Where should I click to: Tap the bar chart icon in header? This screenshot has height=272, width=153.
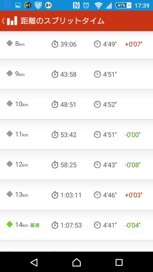(12, 21)
